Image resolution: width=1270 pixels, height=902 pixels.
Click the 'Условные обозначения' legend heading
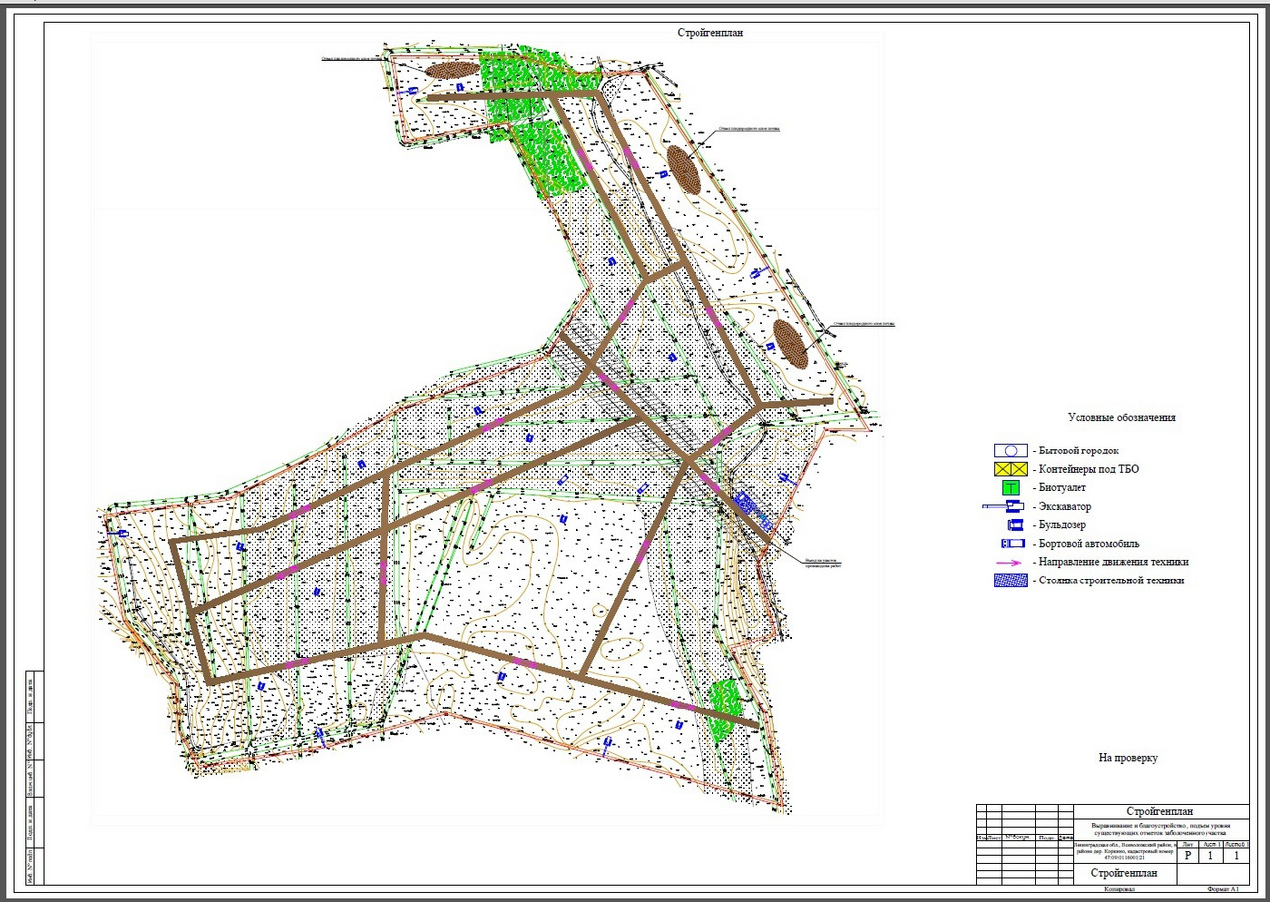pos(1122,417)
